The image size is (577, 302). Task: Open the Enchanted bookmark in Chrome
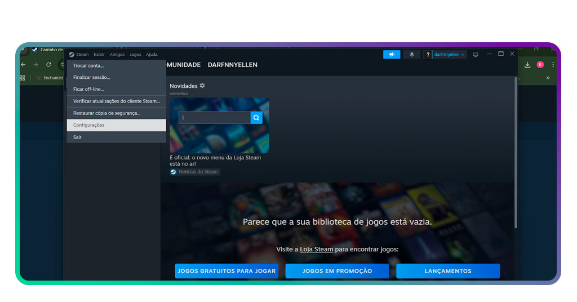point(50,78)
